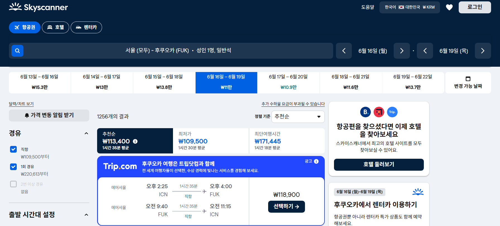Open the 달력/차트 보기 link

tap(21, 104)
